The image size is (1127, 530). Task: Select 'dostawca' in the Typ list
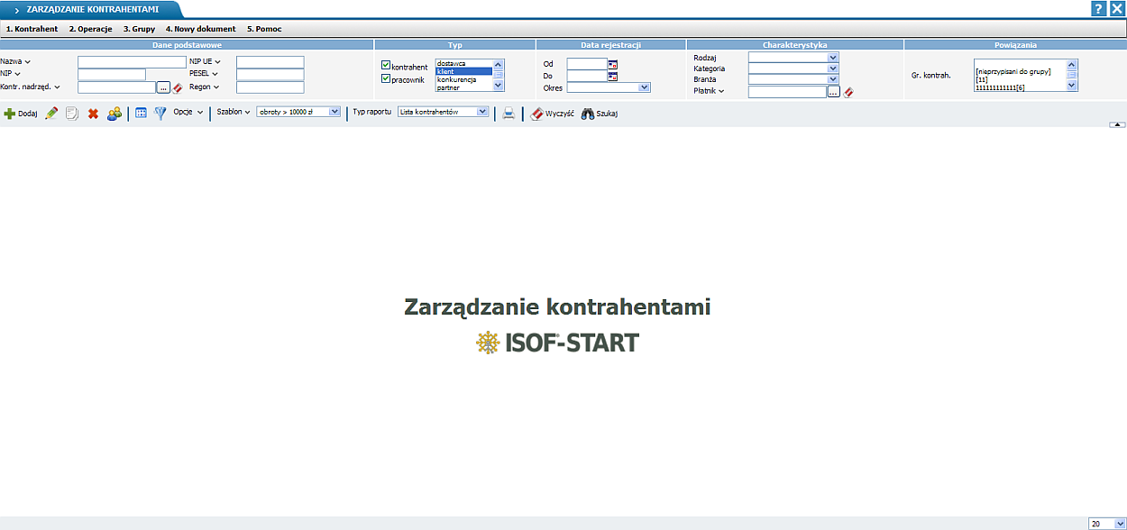[463, 63]
